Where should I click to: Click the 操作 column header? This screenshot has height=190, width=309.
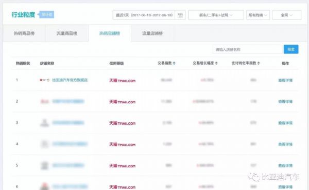[285, 63]
